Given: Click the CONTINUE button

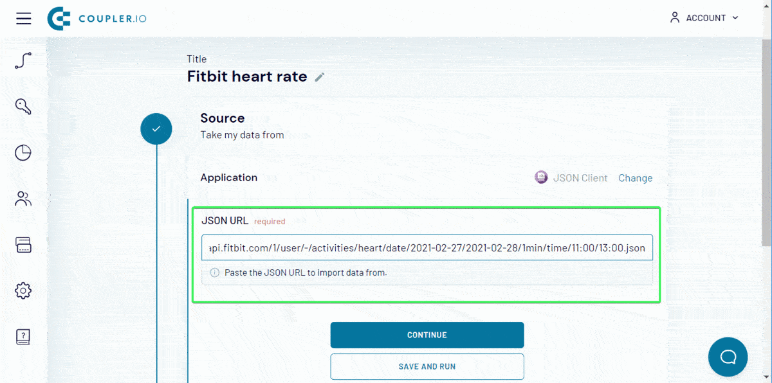Looking at the screenshot, I should 427,335.
